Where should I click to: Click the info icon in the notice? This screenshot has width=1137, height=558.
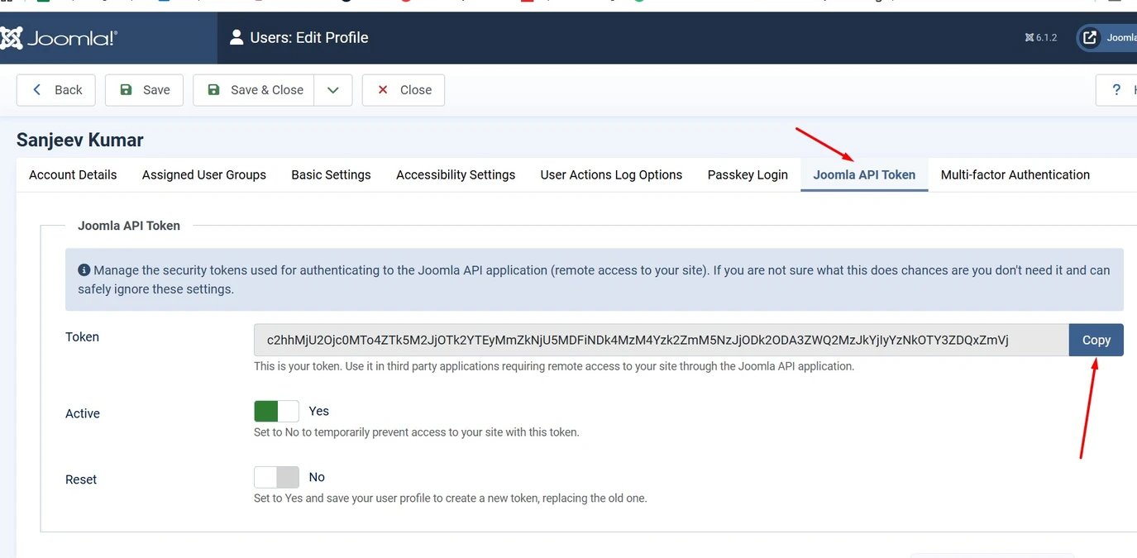84,270
